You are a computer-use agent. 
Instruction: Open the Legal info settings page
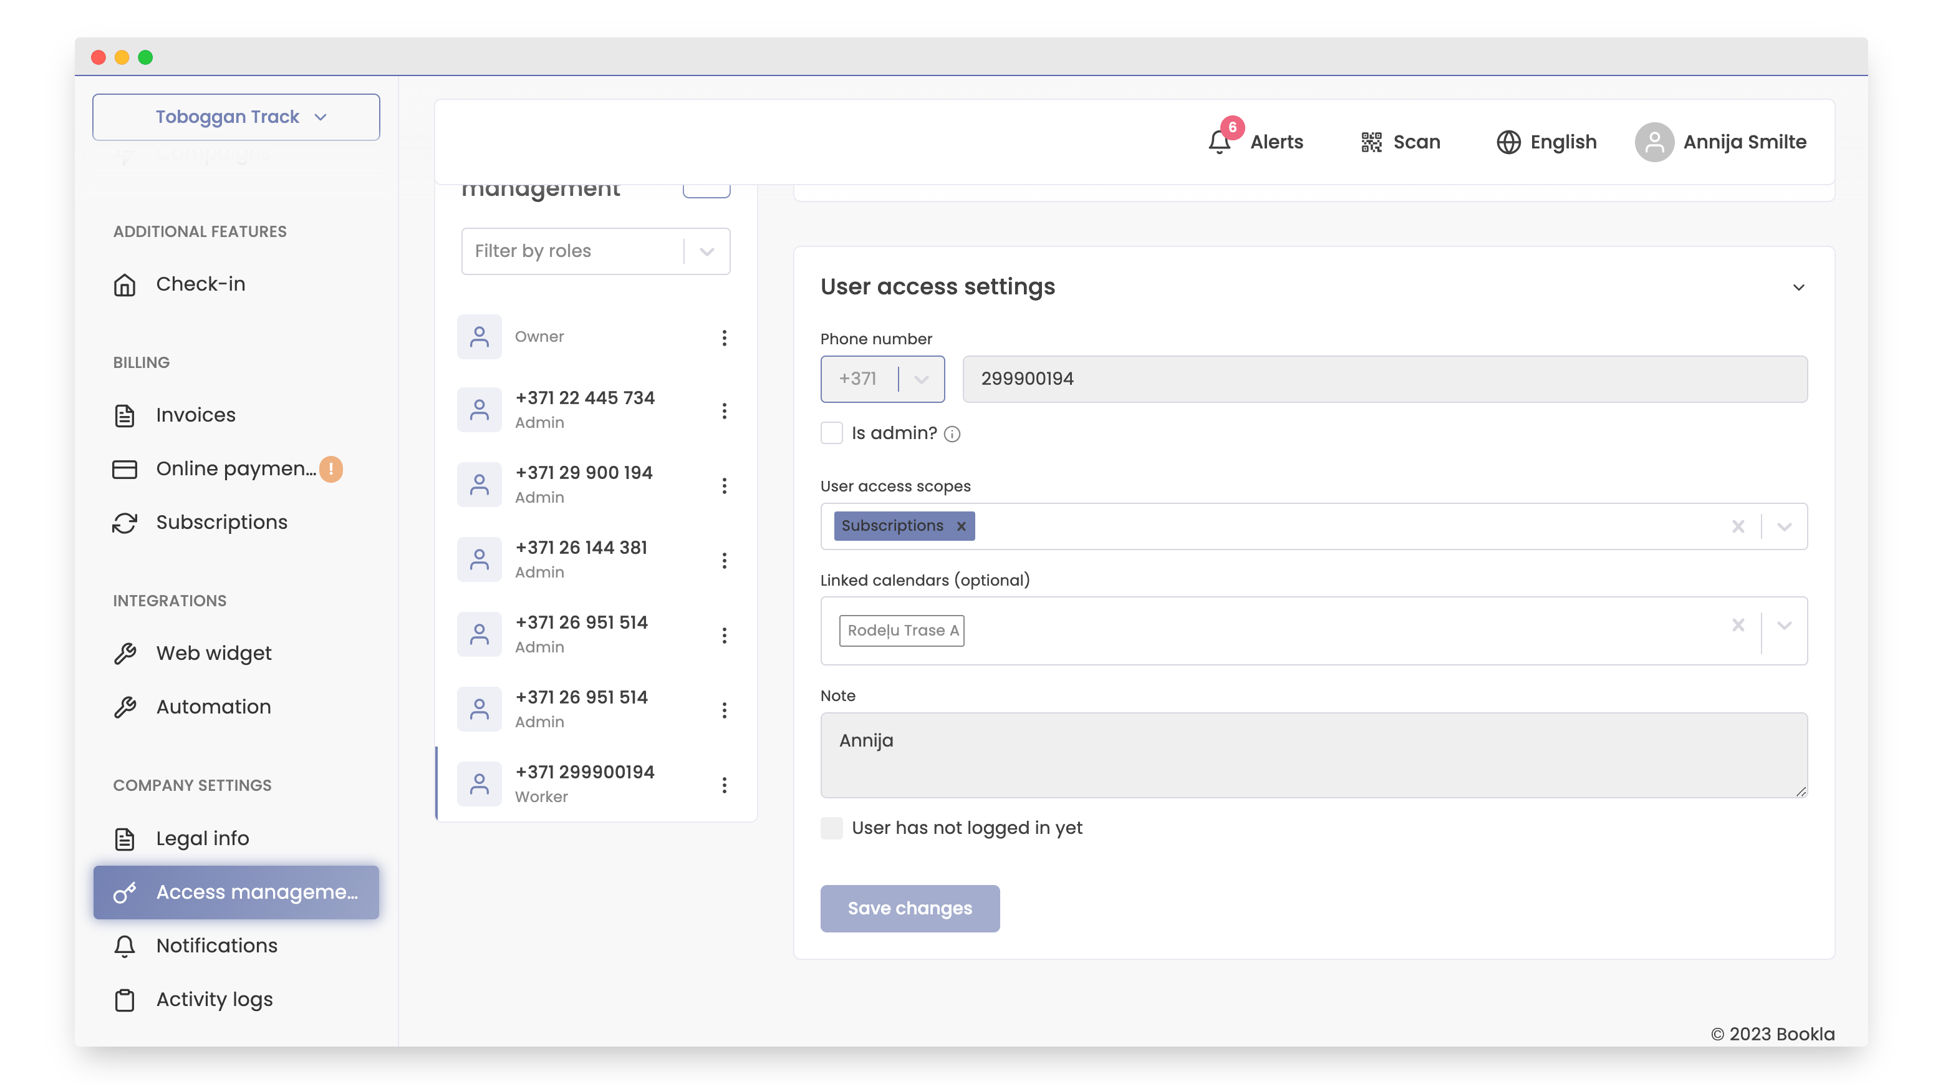point(125,838)
